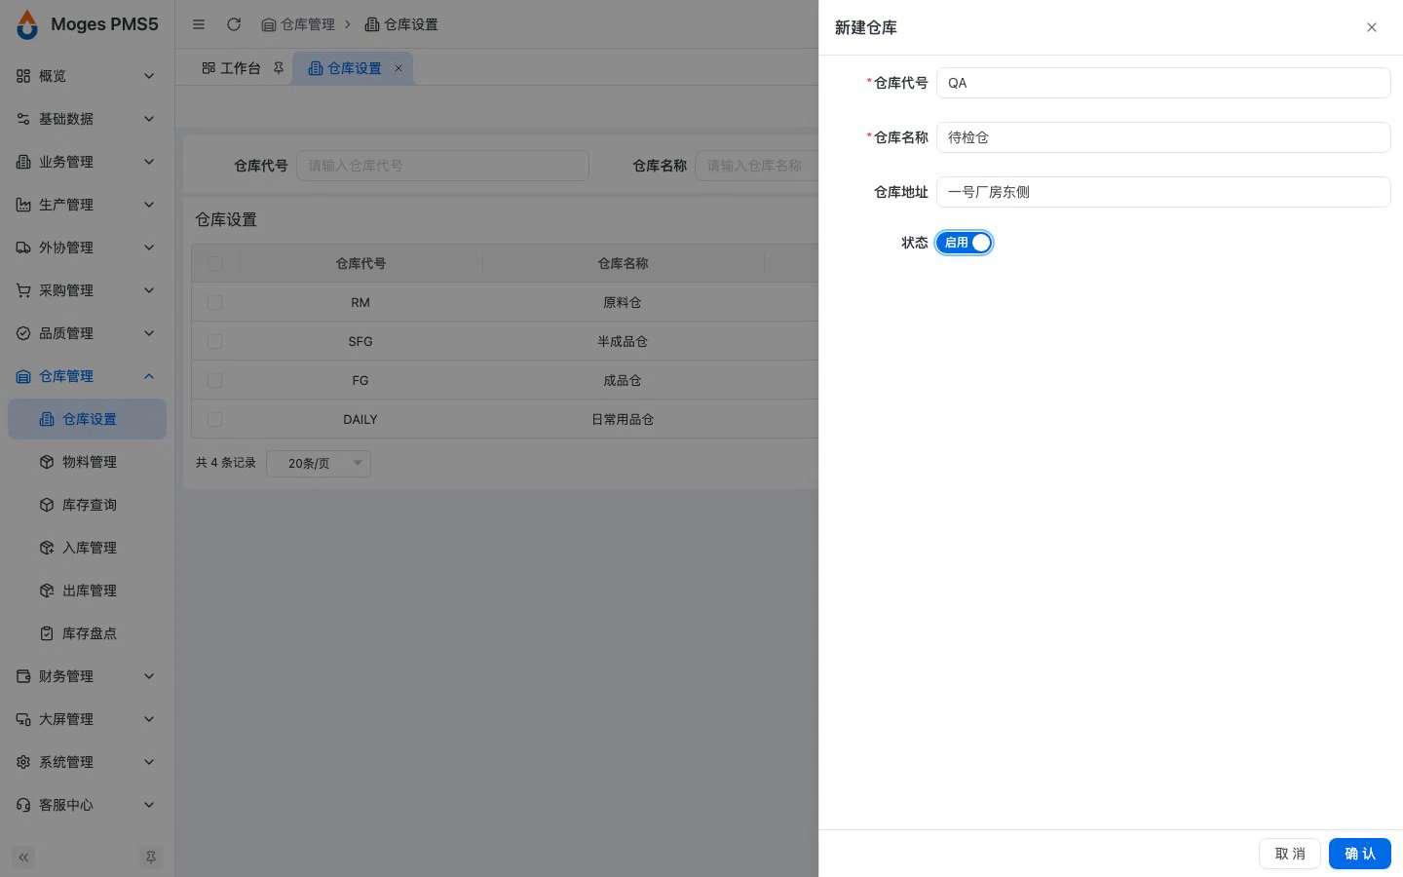1403x877 pixels.
Task: Open 出库管理 in the sidebar
Action: pyautogui.click(x=87, y=591)
